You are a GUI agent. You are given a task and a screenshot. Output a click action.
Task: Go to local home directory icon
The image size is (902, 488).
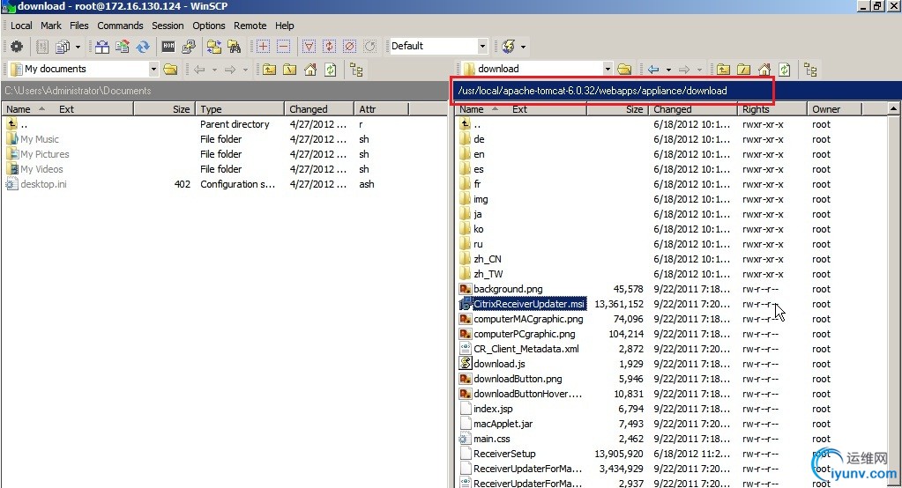tap(310, 70)
